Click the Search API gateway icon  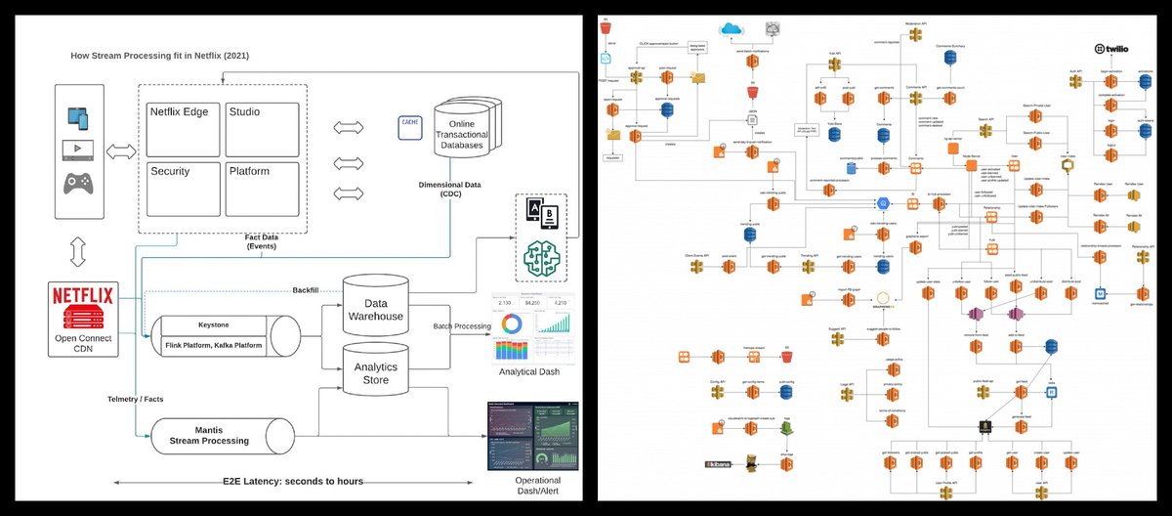pyautogui.click(x=985, y=131)
